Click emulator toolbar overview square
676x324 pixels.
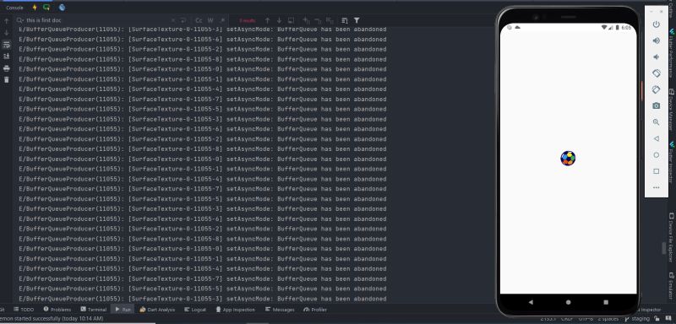coord(657,171)
